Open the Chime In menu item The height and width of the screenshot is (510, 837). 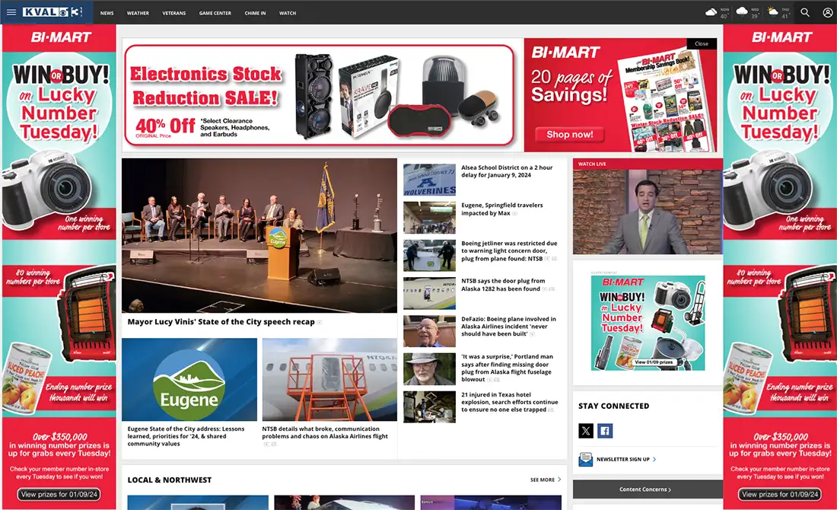255,13
